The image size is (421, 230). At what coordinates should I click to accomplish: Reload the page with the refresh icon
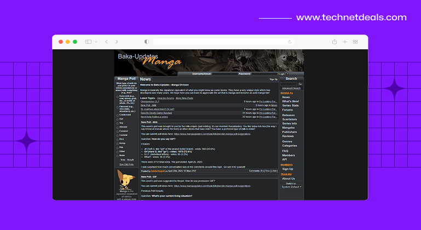pyautogui.click(x=290, y=42)
